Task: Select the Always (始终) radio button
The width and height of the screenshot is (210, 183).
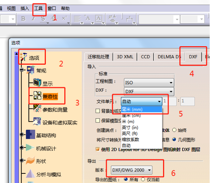Action: pyautogui.click(x=174, y=130)
